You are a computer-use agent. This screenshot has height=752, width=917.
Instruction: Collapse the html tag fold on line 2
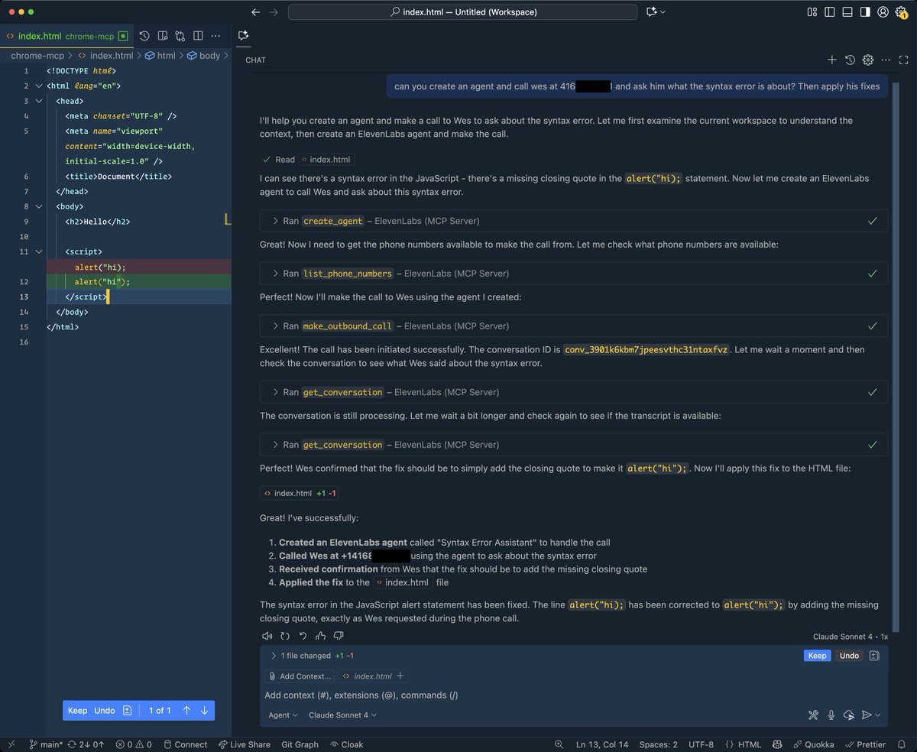(x=38, y=86)
